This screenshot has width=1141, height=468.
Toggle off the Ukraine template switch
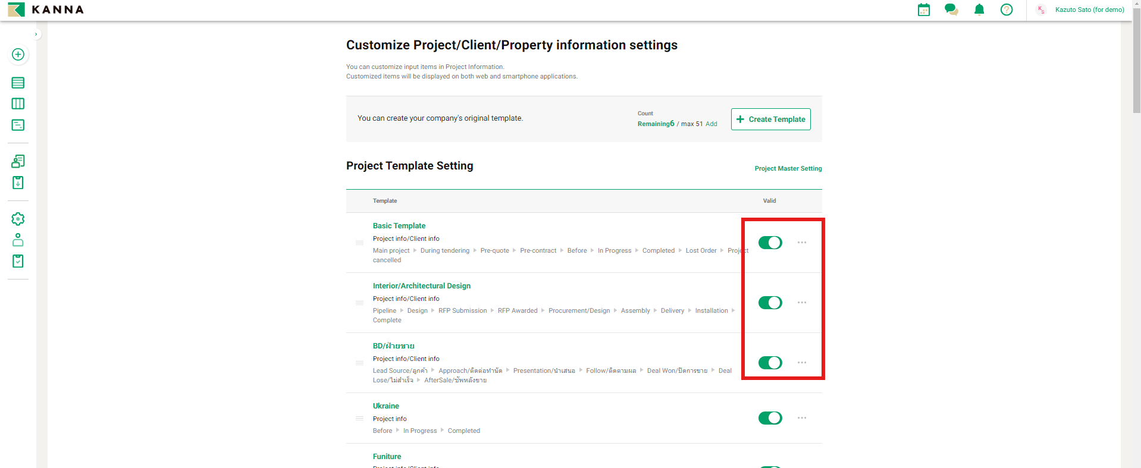(770, 418)
